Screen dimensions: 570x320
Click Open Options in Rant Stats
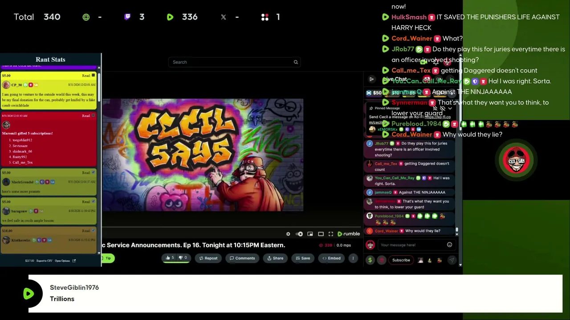[x=62, y=261]
